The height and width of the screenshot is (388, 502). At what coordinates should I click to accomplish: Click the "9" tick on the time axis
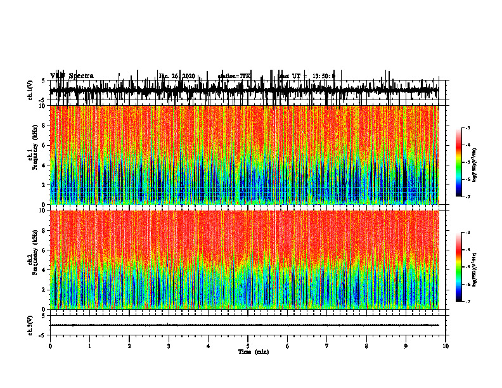406,346
